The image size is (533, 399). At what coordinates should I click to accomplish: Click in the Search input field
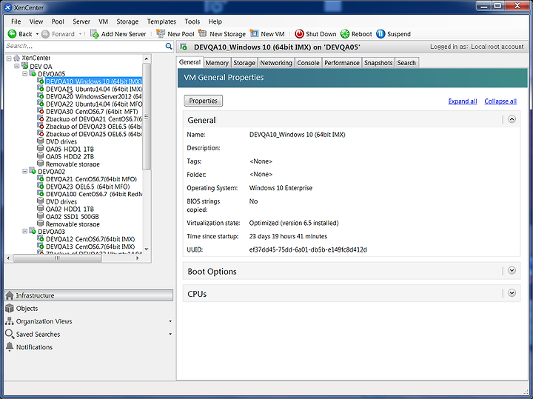84,46
